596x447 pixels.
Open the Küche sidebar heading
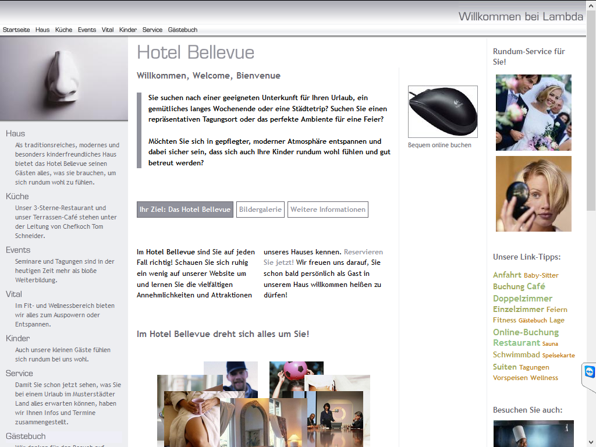pos(17,196)
